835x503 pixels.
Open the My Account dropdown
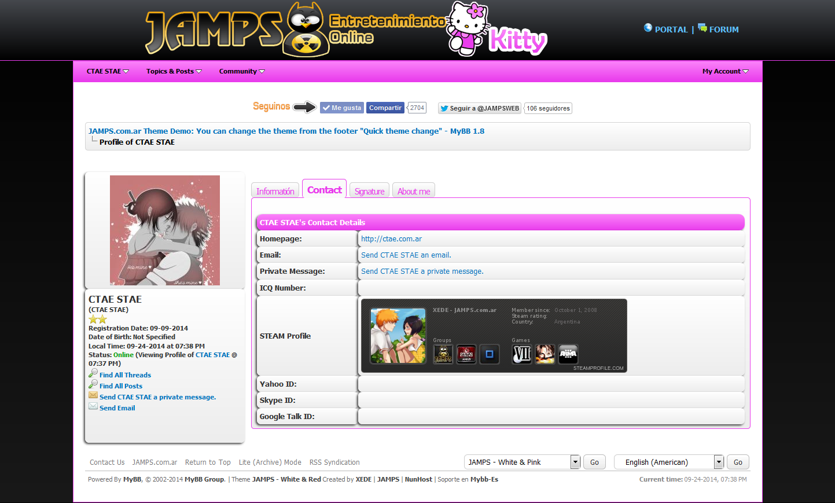point(726,71)
